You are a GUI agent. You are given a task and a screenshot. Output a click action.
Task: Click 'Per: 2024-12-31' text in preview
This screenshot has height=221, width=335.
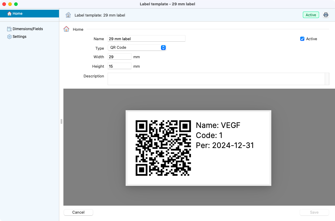[225, 145]
